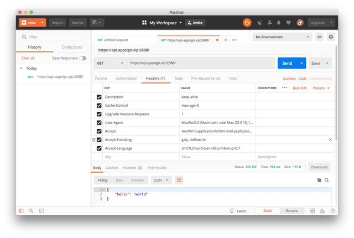Open the request Tests tab
The width and height of the screenshot is (354, 238).
[232, 79]
